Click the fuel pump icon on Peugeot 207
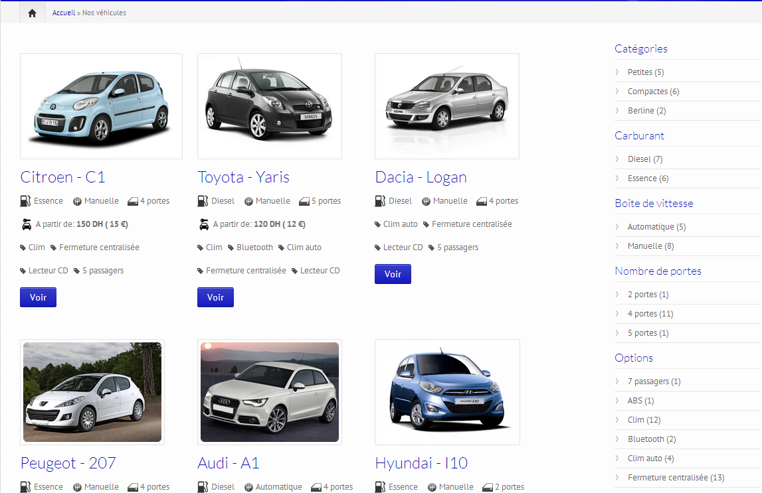The image size is (762, 493). coord(25,486)
